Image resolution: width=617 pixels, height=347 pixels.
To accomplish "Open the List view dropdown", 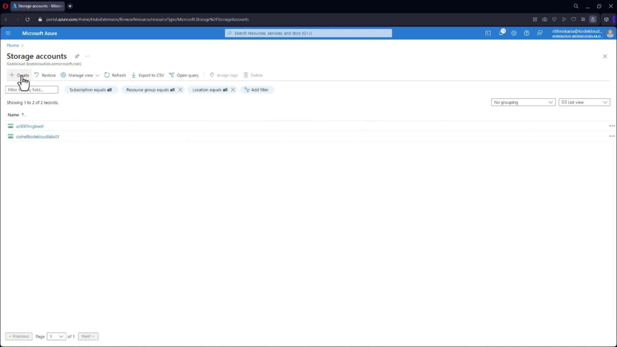I will coord(584,102).
